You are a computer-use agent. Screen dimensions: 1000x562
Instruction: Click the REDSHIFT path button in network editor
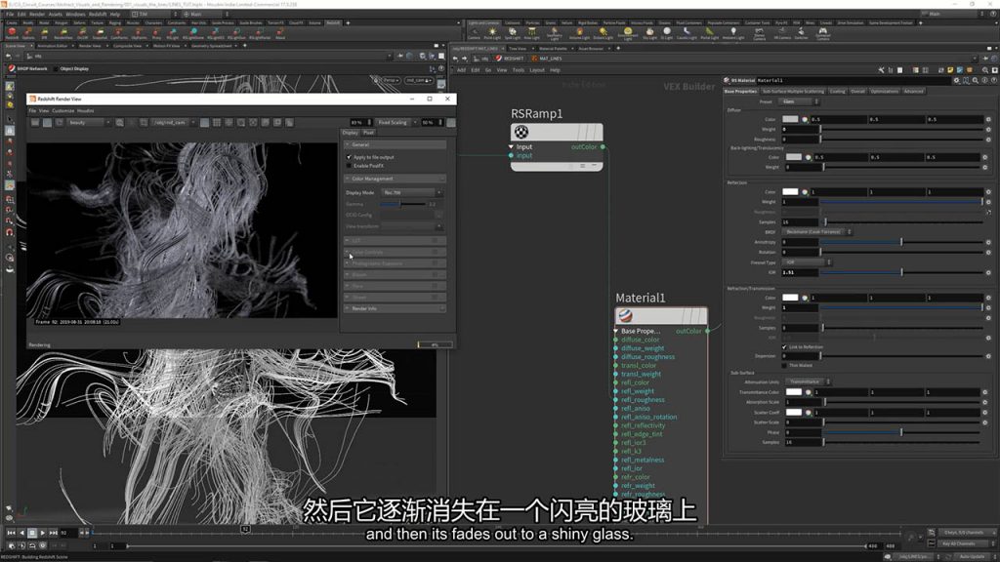click(510, 59)
